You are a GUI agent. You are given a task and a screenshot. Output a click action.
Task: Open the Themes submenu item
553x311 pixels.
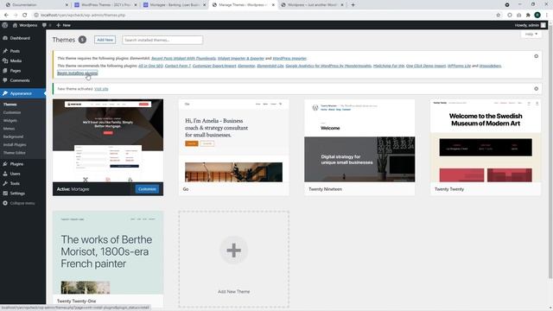tap(10, 105)
